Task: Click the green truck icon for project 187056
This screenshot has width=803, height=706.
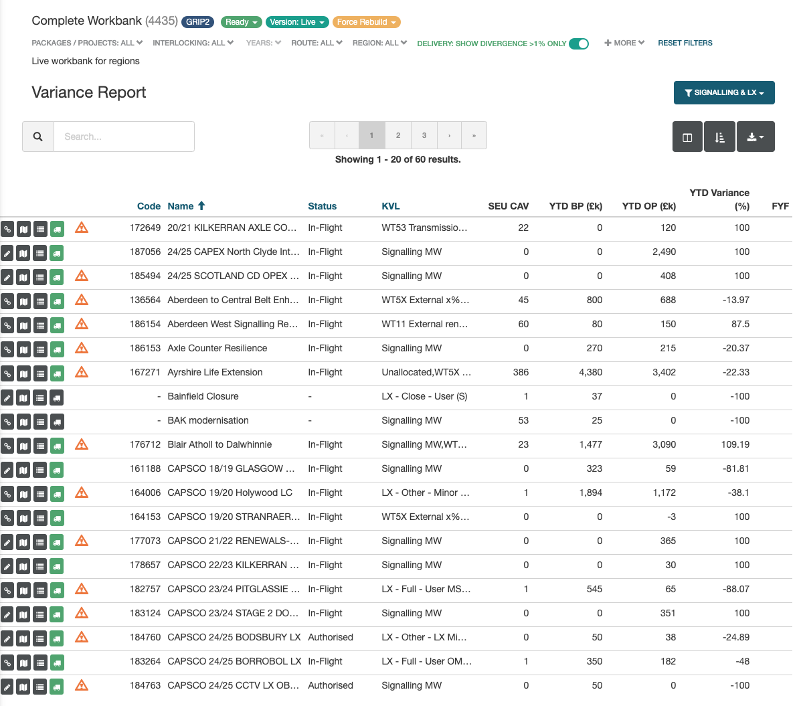Action: coord(57,253)
